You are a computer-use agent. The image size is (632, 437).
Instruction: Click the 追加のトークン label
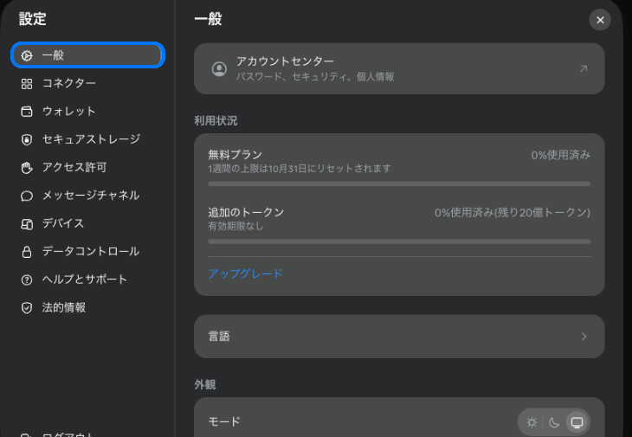246,212
